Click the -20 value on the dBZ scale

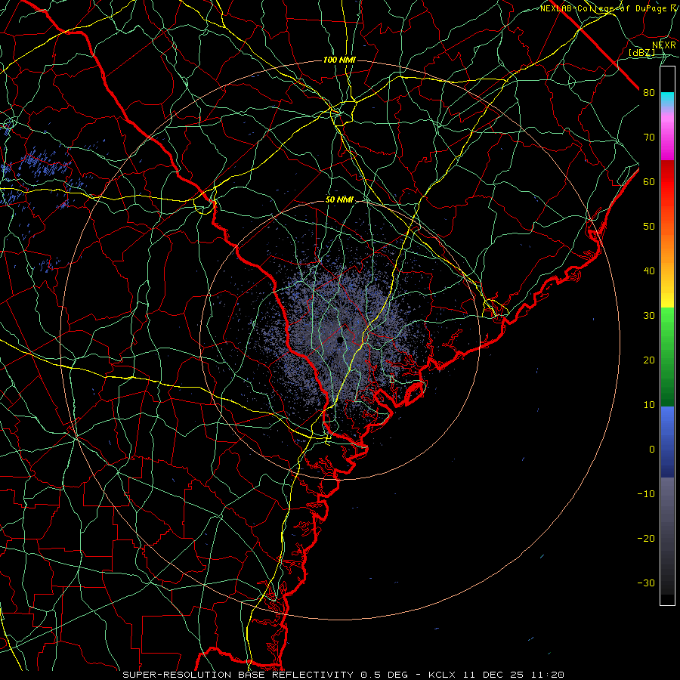point(646,538)
